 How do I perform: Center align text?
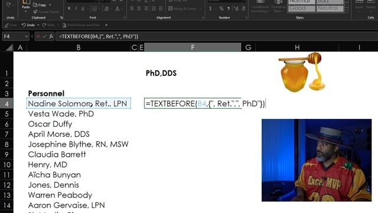pos(139,9)
